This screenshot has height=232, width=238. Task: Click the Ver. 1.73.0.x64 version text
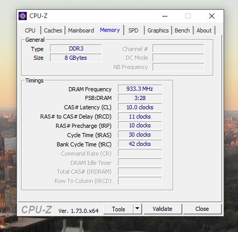pyautogui.click(x=78, y=211)
